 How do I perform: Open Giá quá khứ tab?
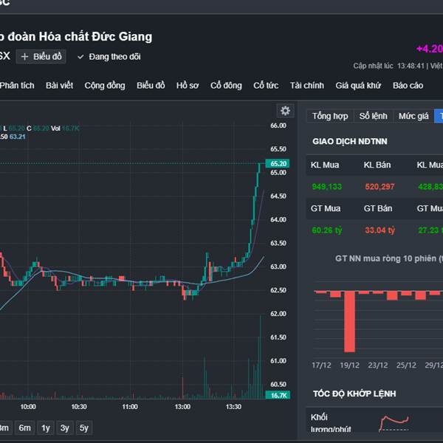pyautogui.click(x=358, y=86)
